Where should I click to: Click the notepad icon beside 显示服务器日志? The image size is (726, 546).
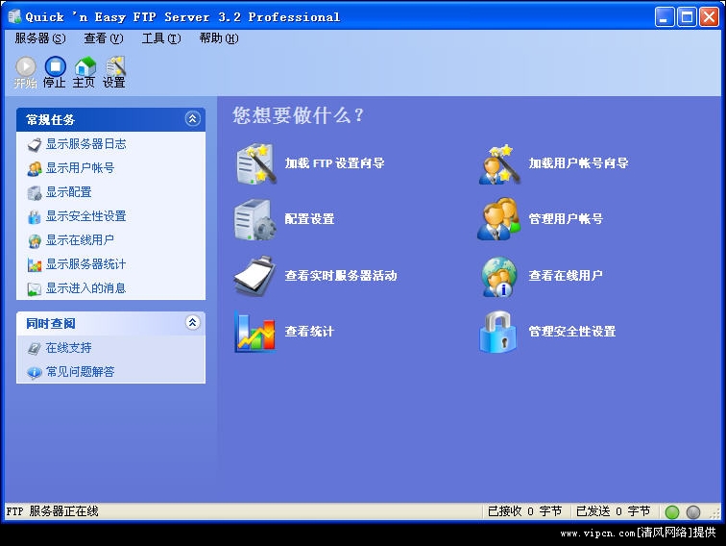tap(35, 144)
